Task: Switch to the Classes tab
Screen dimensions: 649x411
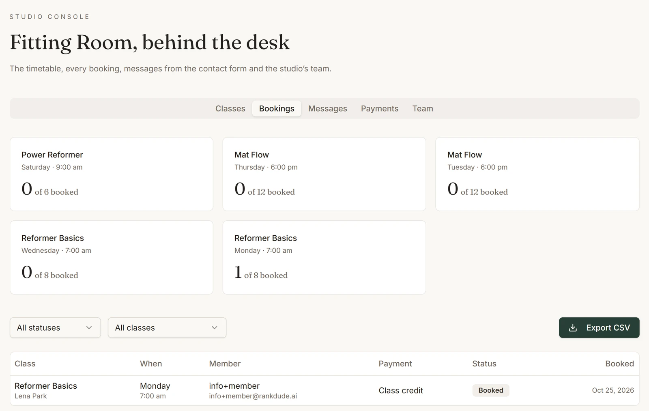Action: coord(230,108)
